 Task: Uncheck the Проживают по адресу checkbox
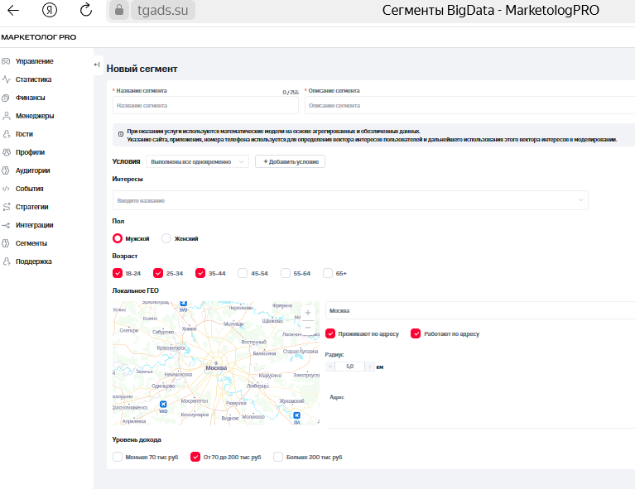pyautogui.click(x=330, y=333)
